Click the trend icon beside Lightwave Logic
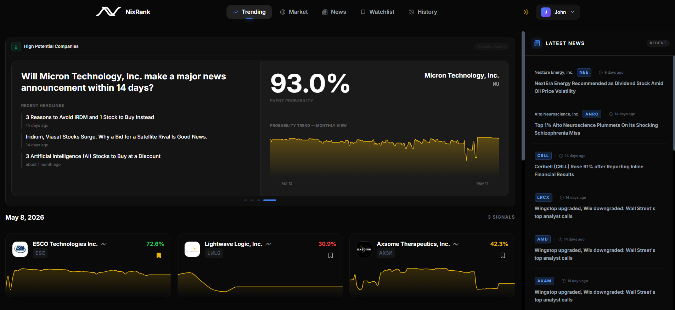The height and width of the screenshot is (310, 675). 268,244
